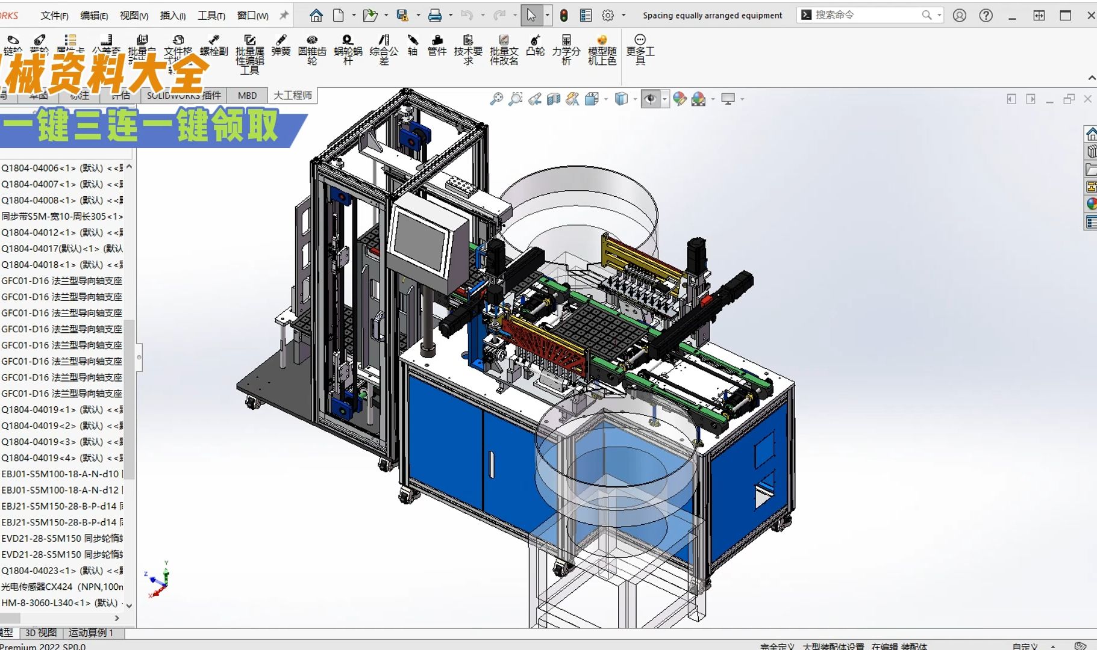This screenshot has width=1097, height=650.
Task: Open 更多工具 more tools
Action: [x=640, y=50]
